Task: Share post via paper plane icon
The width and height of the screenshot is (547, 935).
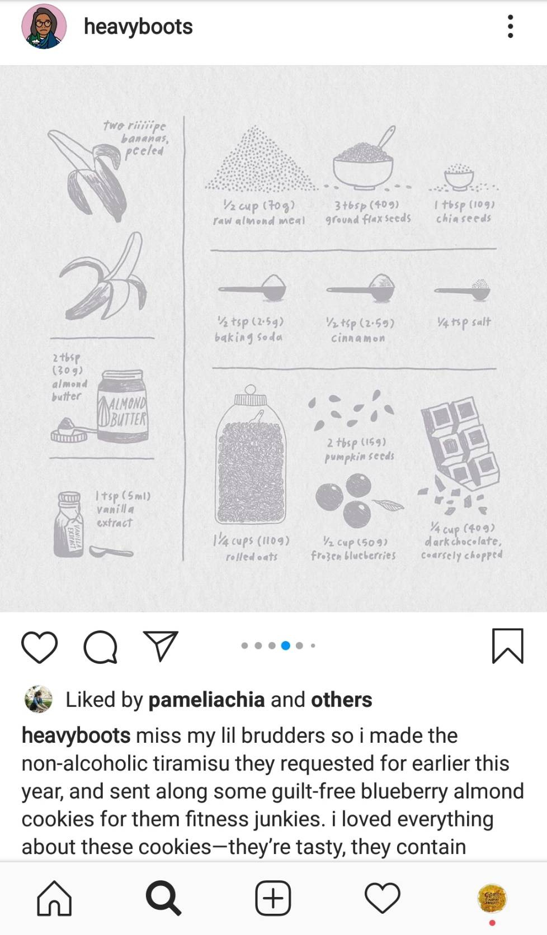Action: point(161,646)
